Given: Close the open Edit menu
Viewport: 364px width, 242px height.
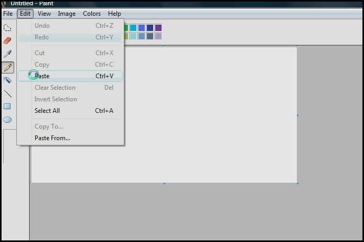Looking at the screenshot, I should pos(25,14).
